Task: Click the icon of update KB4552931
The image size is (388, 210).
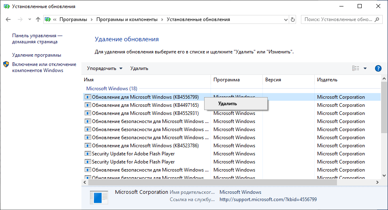Action: (x=87, y=113)
